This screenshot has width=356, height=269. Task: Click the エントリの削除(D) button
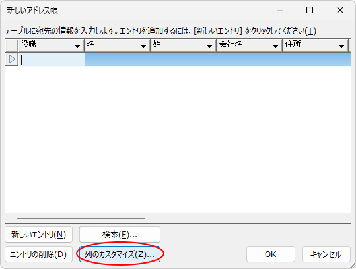click(x=38, y=254)
